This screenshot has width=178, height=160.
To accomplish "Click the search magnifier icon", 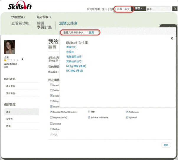I will point(175,9).
